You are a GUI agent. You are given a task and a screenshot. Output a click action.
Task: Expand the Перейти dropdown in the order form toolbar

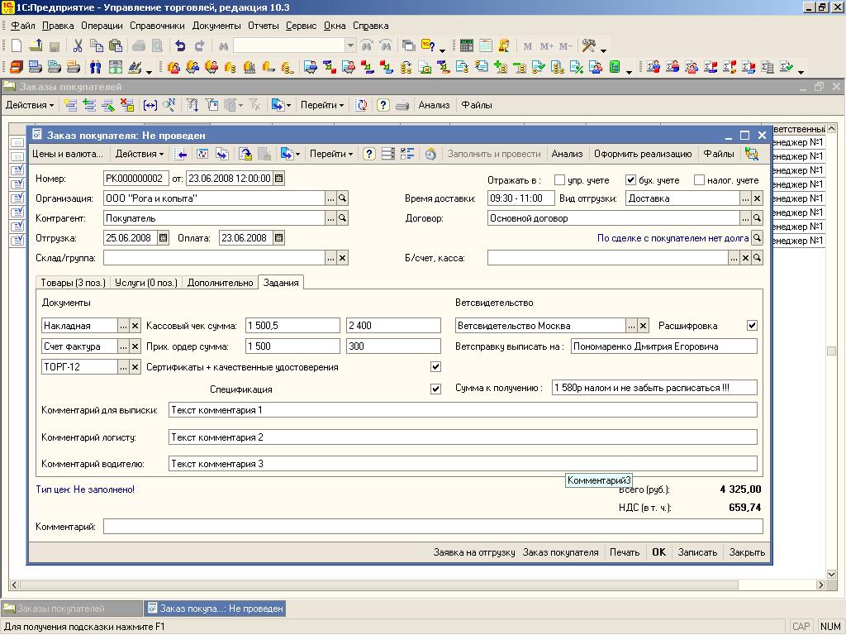point(330,154)
